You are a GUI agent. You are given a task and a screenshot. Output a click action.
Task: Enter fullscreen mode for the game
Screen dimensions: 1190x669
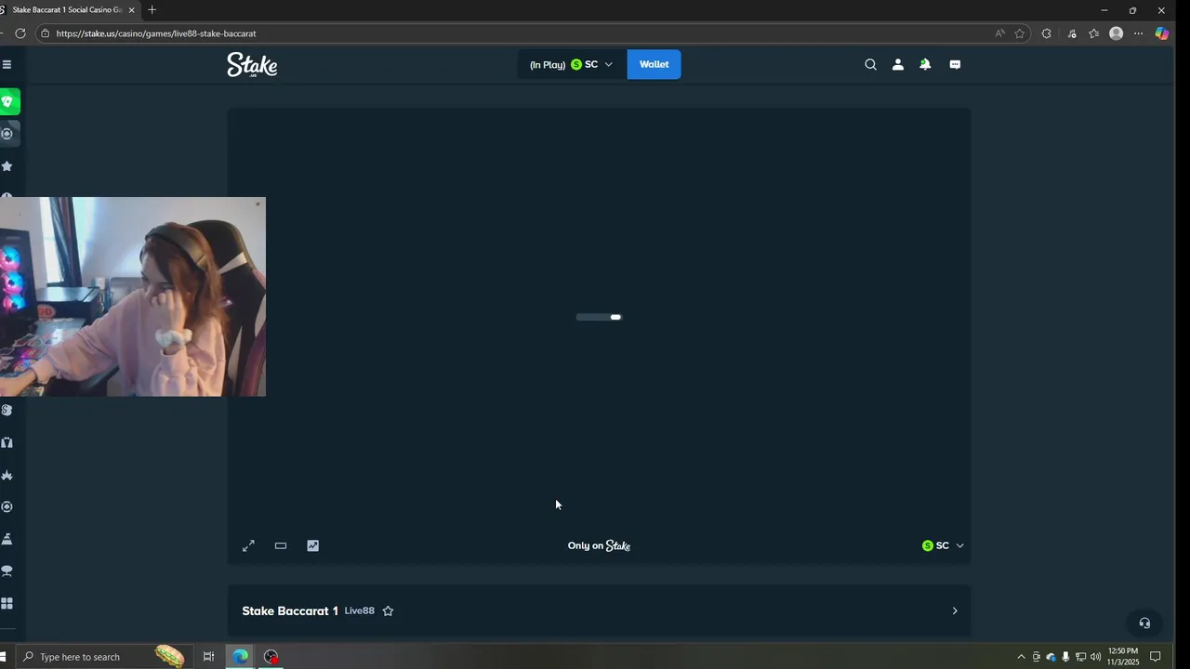click(248, 545)
